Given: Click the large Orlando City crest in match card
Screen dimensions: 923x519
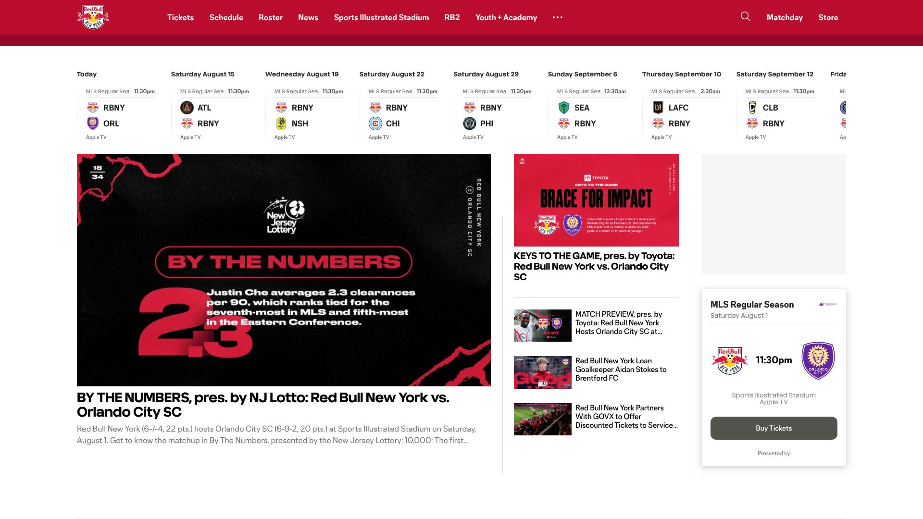Looking at the screenshot, I should (818, 360).
